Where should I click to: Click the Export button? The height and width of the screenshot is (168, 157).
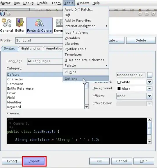[x=12, y=161]
